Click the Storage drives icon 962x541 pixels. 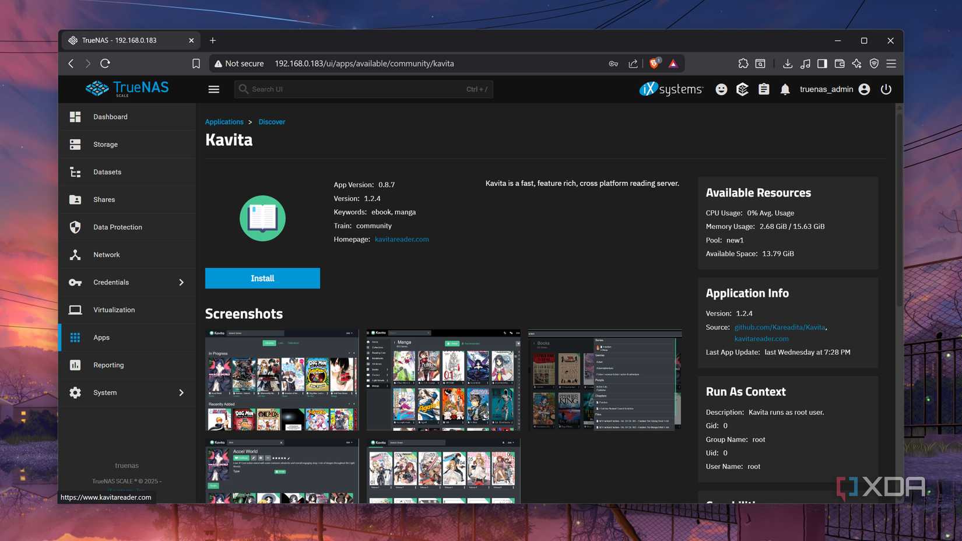coord(75,144)
